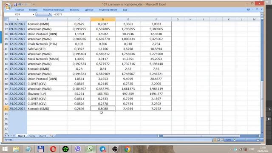Select row 53 header

[6, 109]
